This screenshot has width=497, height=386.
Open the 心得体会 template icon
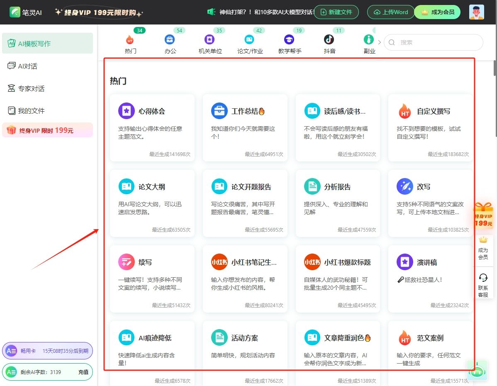coord(127,111)
